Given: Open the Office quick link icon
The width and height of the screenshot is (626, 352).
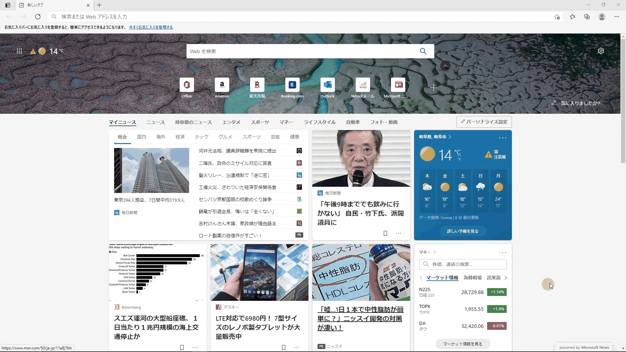Looking at the screenshot, I should 186,84.
